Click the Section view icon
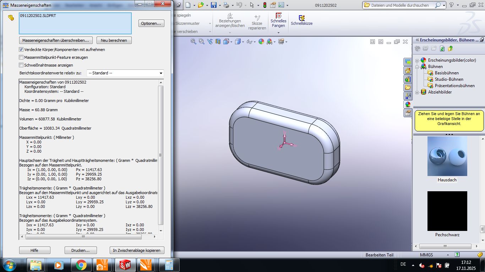Viewport: 485px width, 272px height. 218,41
